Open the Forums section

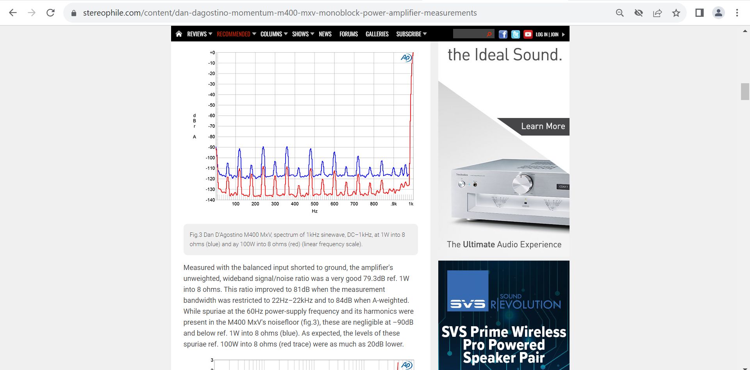[348, 34]
